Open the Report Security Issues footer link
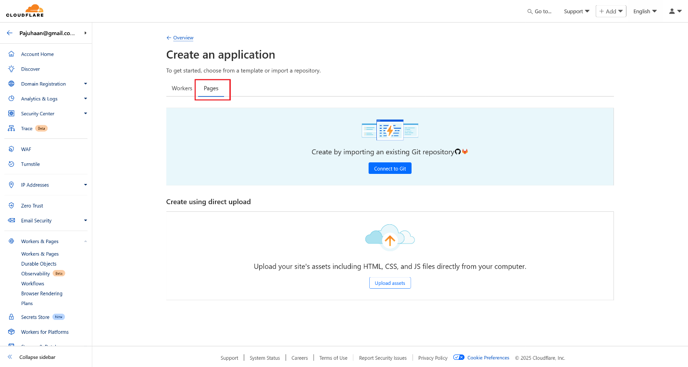This screenshot has width=688, height=367. [383, 358]
